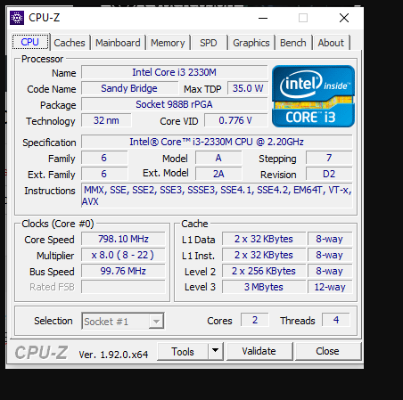
Task: Open the Tools dropdown arrow
Action: [x=216, y=351]
